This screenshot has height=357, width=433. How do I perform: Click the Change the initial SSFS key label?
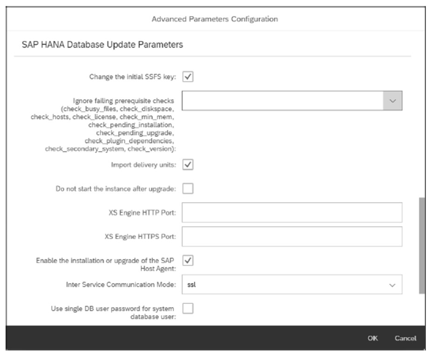point(132,77)
